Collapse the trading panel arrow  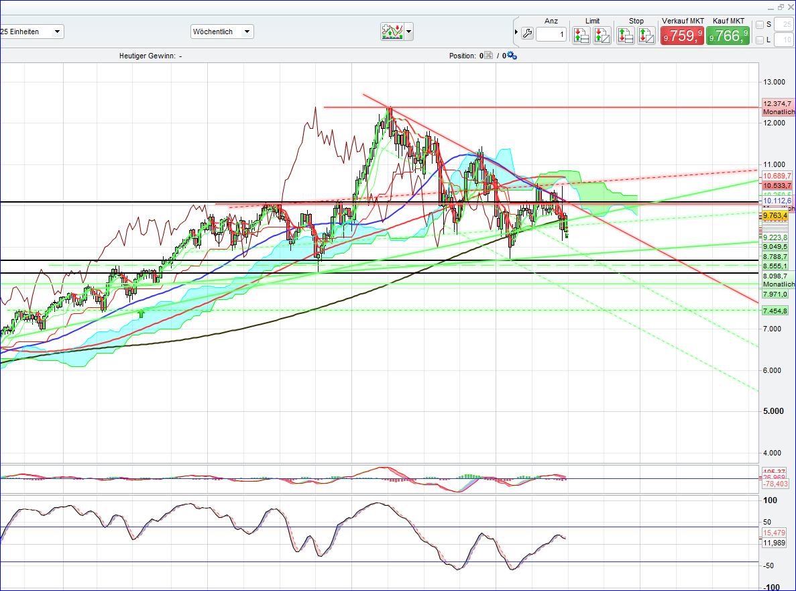click(516, 32)
